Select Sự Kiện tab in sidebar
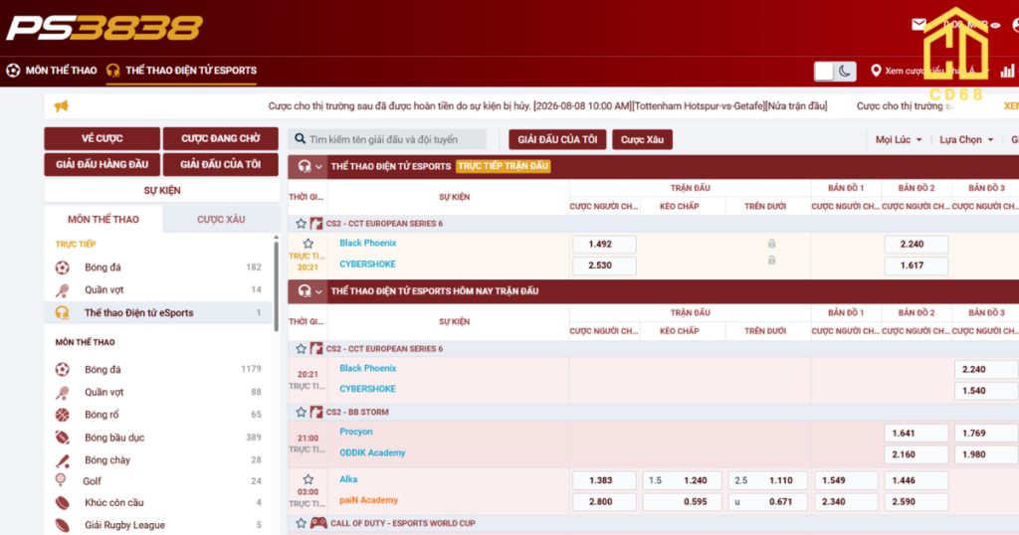The width and height of the screenshot is (1019, 535). pos(162,190)
